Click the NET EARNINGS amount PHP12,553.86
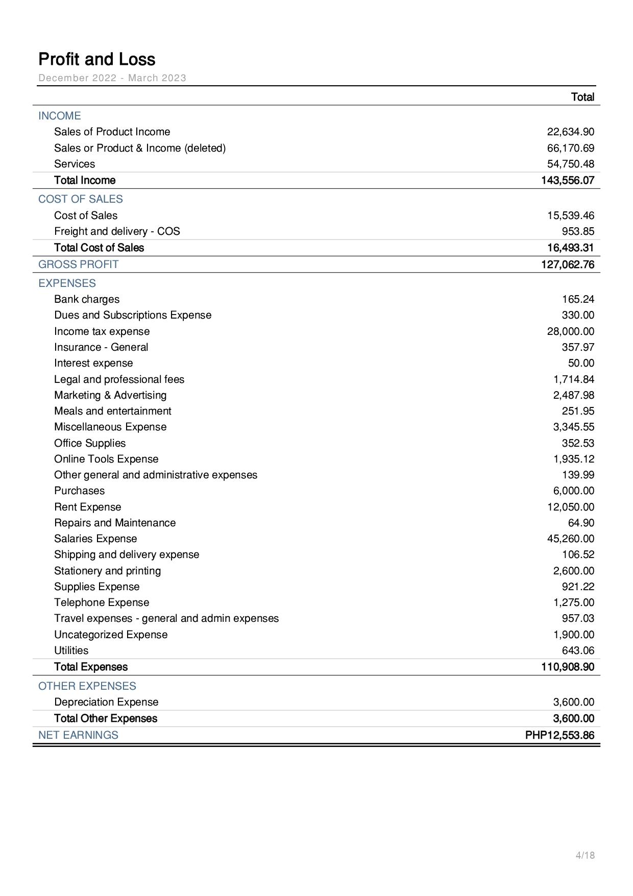 pyautogui.click(x=560, y=735)
